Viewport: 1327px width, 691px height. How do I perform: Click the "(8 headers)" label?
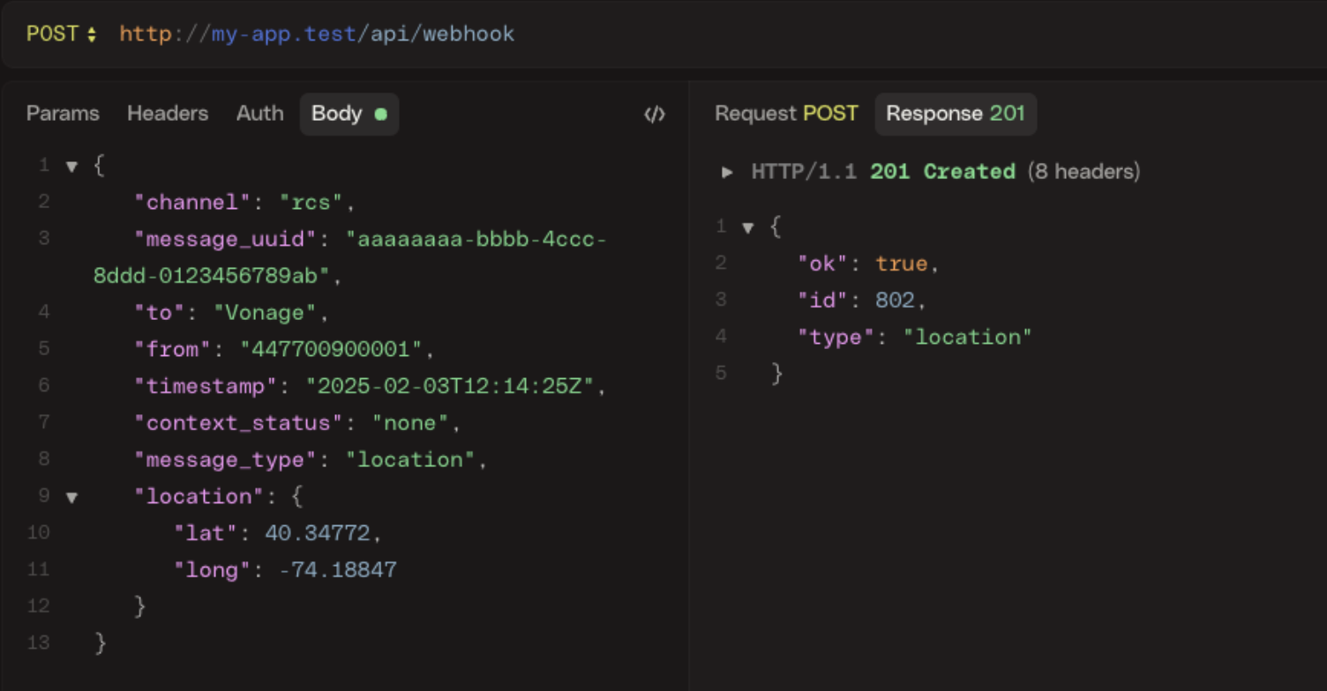tap(1084, 172)
